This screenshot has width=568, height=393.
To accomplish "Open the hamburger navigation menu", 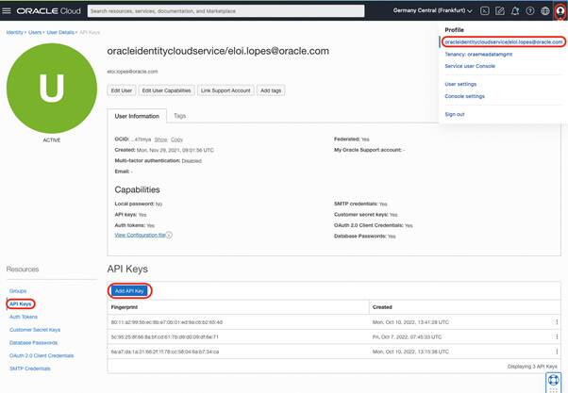I will click(7, 11).
